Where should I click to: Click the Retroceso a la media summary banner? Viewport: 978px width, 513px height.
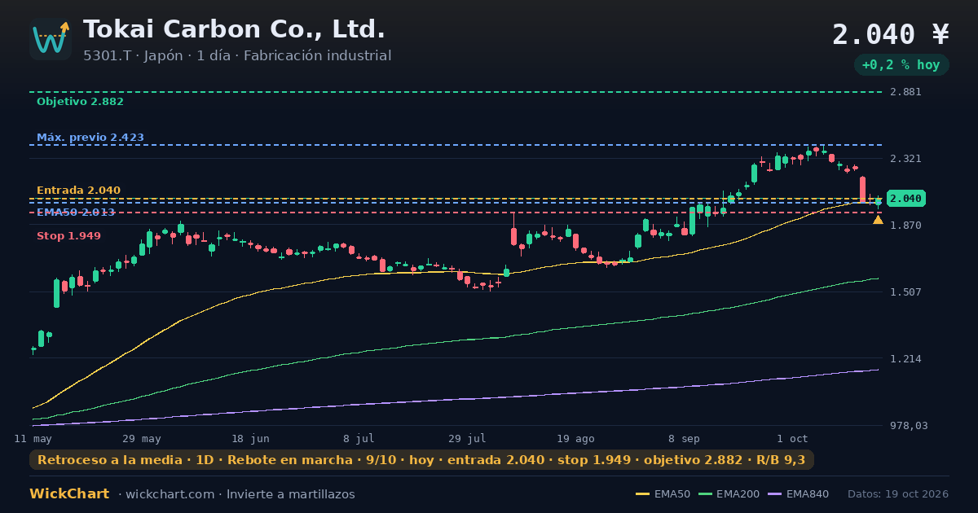421,460
